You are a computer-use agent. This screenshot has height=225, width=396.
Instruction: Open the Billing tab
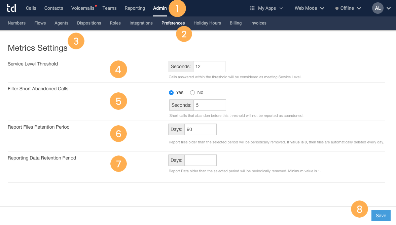point(236,23)
